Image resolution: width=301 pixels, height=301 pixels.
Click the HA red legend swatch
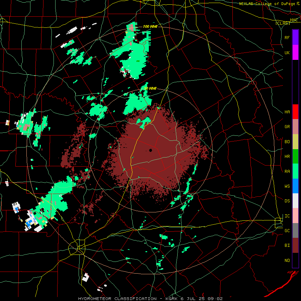click(x=295, y=112)
